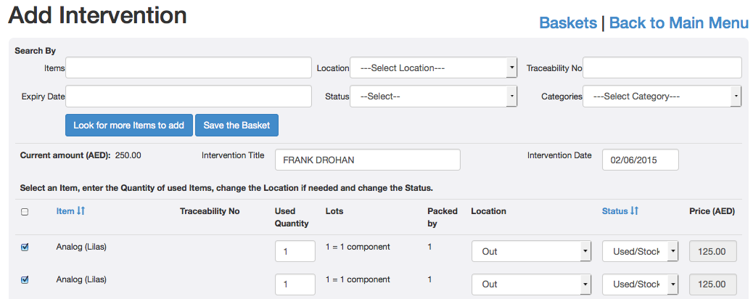Open the first row Used/Stock status dropdown

click(x=641, y=252)
